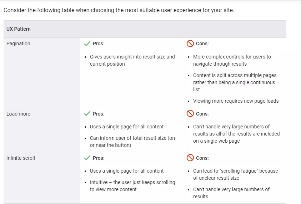
Task: Click 'Content is split across multiple pages' bullet
Action: tap(235, 82)
